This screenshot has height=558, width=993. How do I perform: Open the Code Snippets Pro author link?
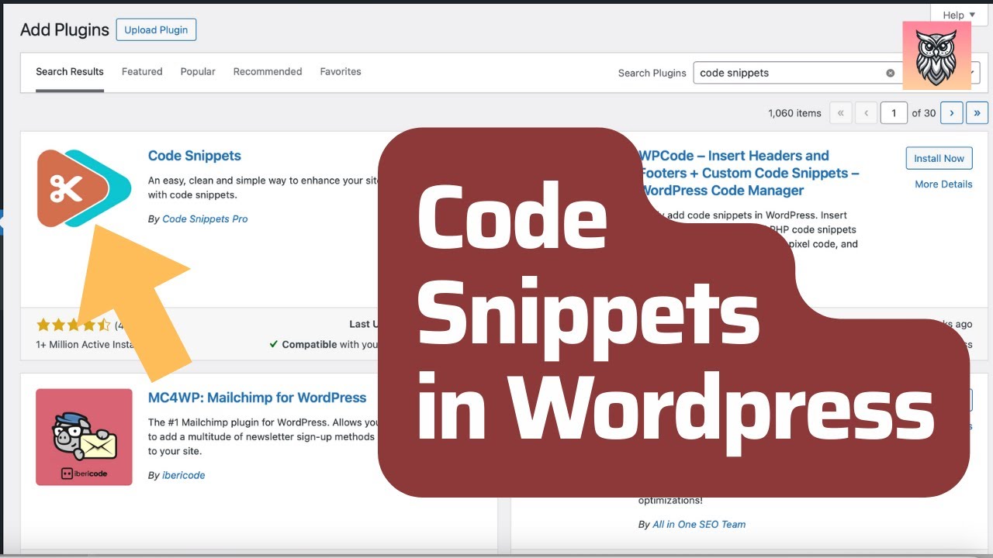205,219
